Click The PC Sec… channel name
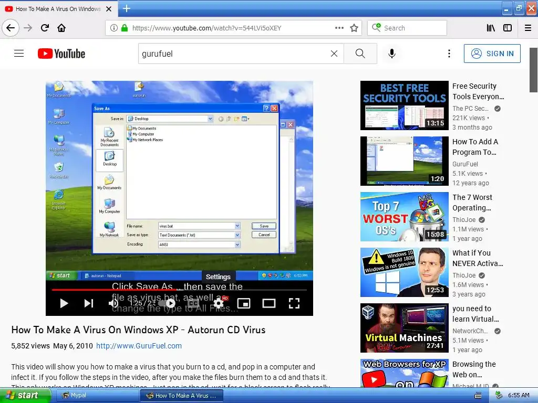The image size is (538, 403). pos(470,108)
